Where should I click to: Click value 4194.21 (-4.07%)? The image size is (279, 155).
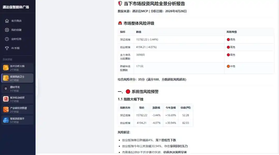(x=146, y=47)
